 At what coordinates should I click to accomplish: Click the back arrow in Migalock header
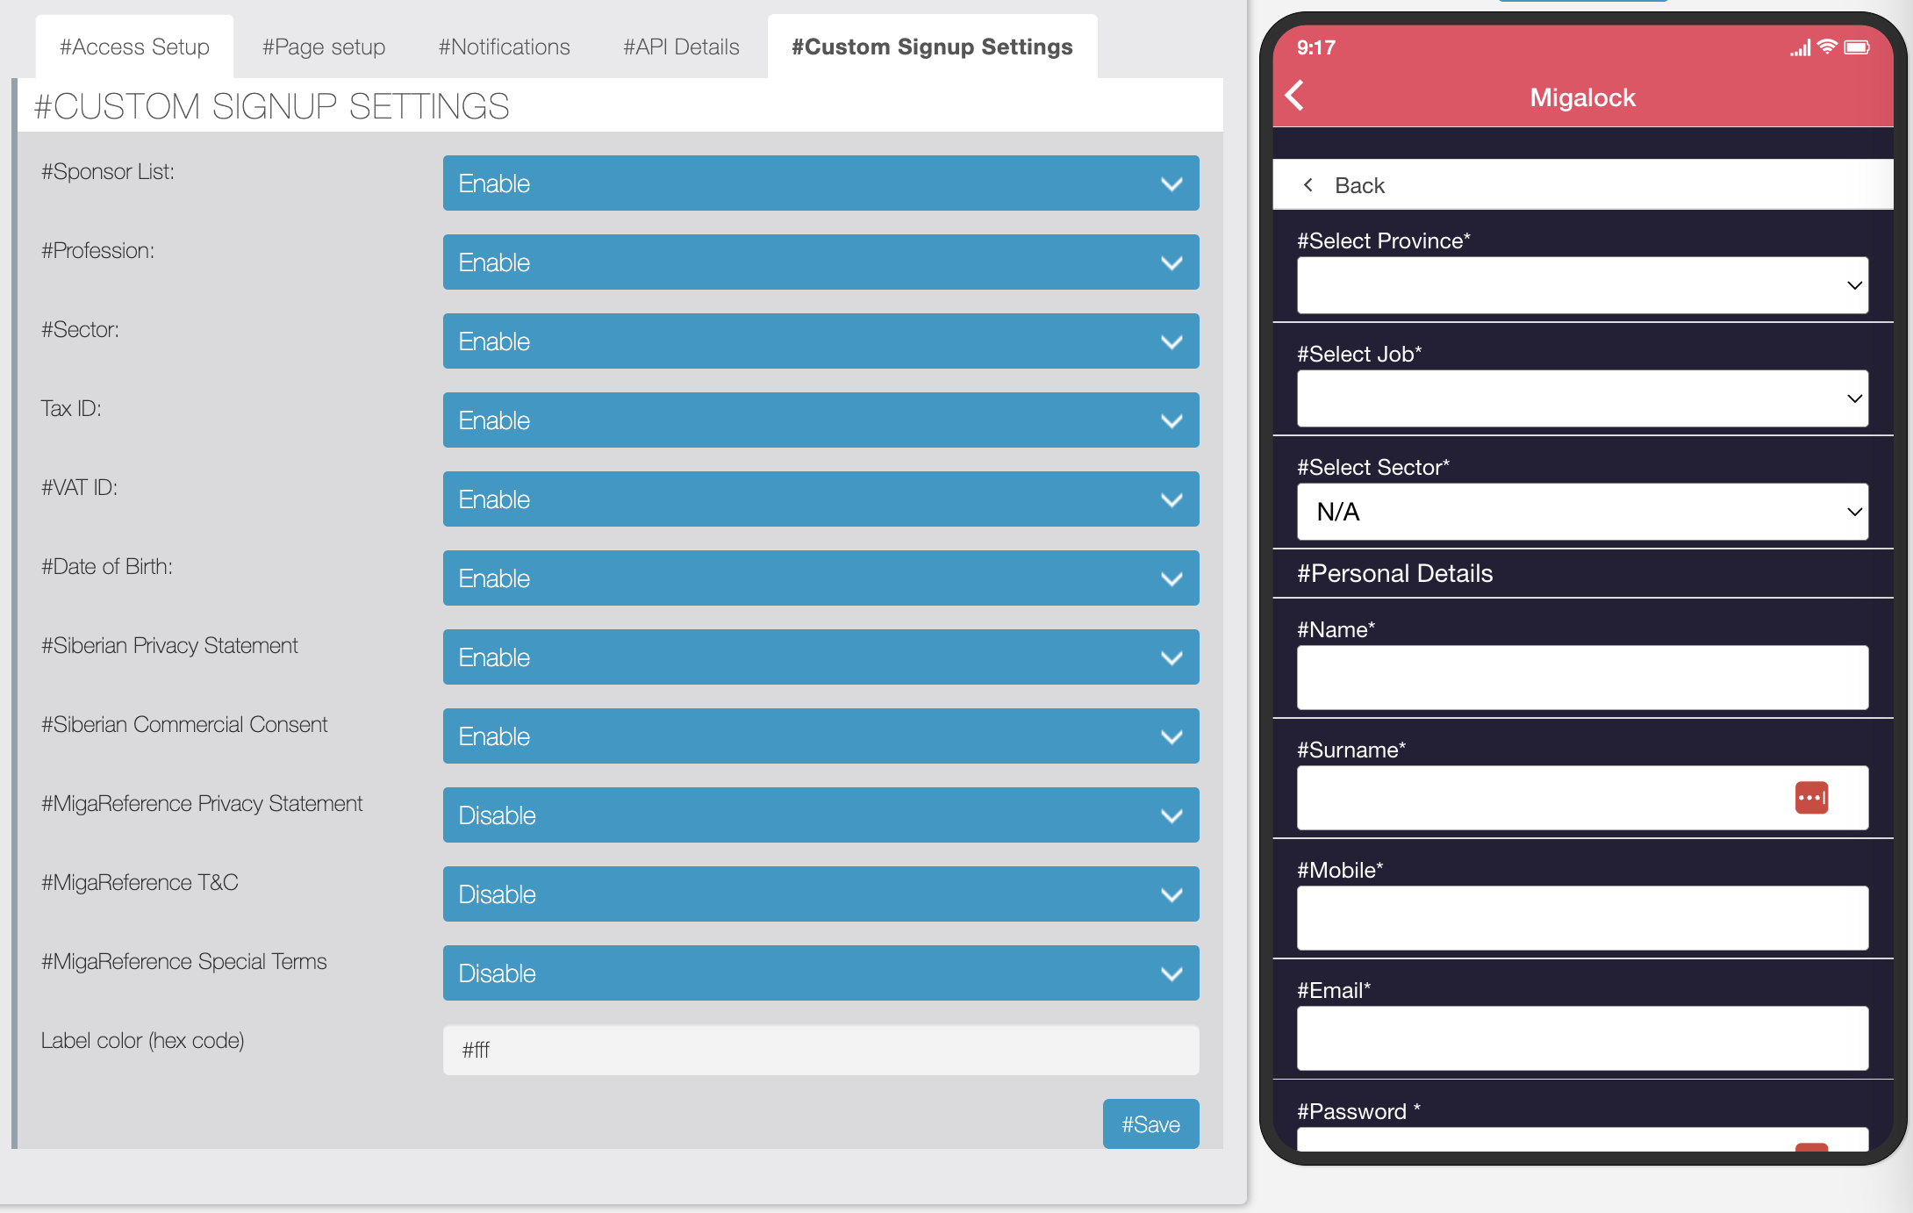pyautogui.click(x=1295, y=96)
